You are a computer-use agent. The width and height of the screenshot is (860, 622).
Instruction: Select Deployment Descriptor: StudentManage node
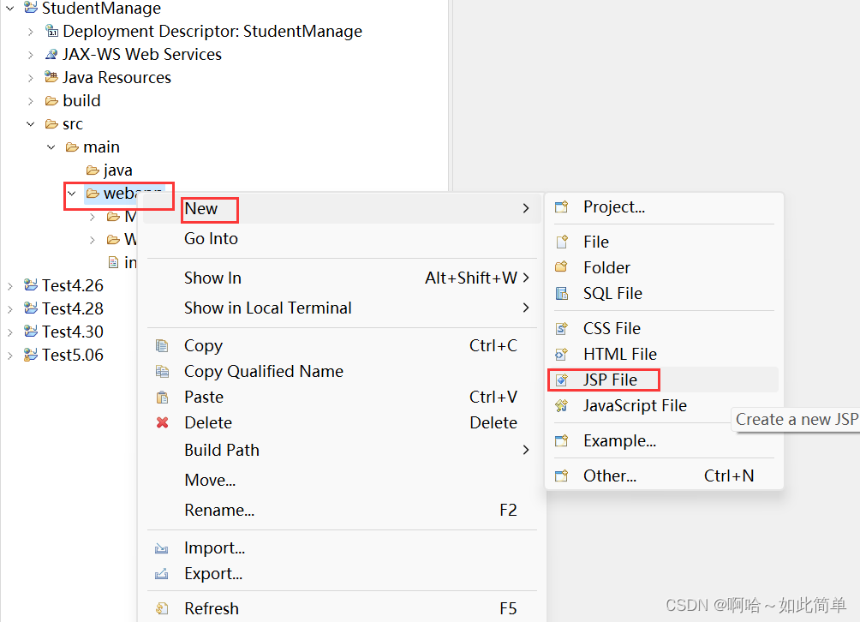[212, 31]
